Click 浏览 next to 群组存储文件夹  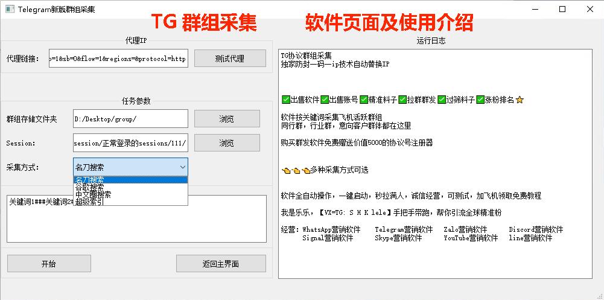click(227, 119)
